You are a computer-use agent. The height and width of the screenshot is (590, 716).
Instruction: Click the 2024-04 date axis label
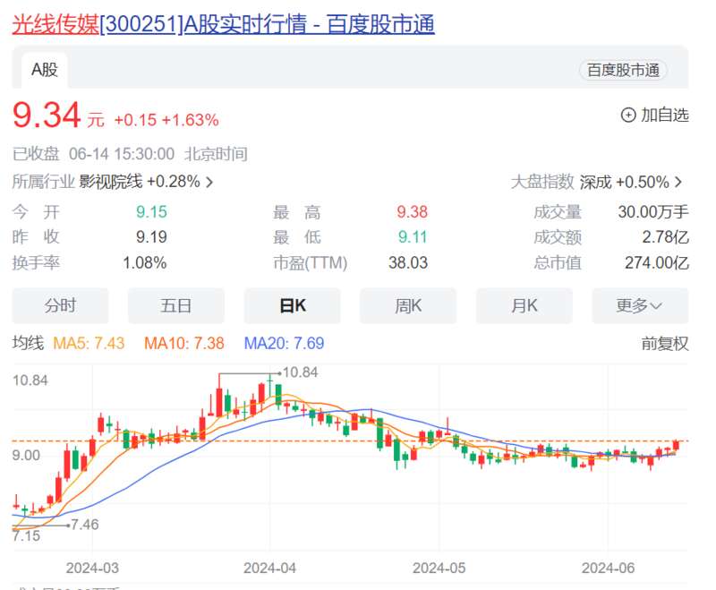coord(269,568)
